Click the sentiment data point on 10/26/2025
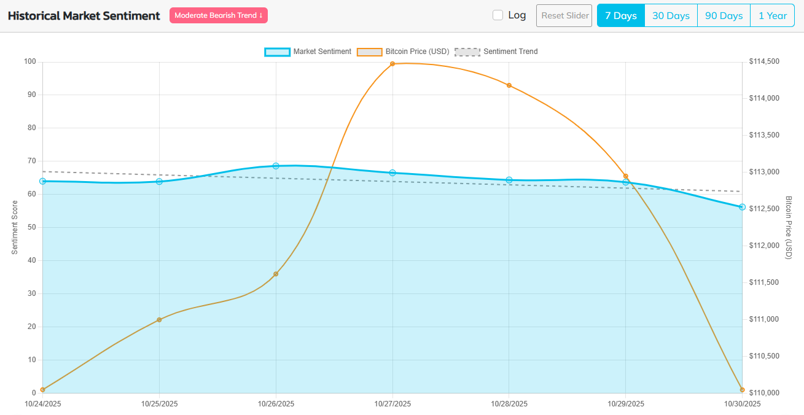This screenshot has height=415, width=804. point(276,166)
